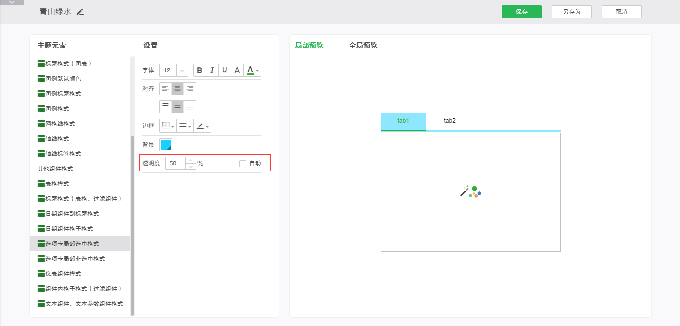Image resolution: width=680 pixels, height=326 pixels.
Task: Align text to the right
Action: (190, 89)
